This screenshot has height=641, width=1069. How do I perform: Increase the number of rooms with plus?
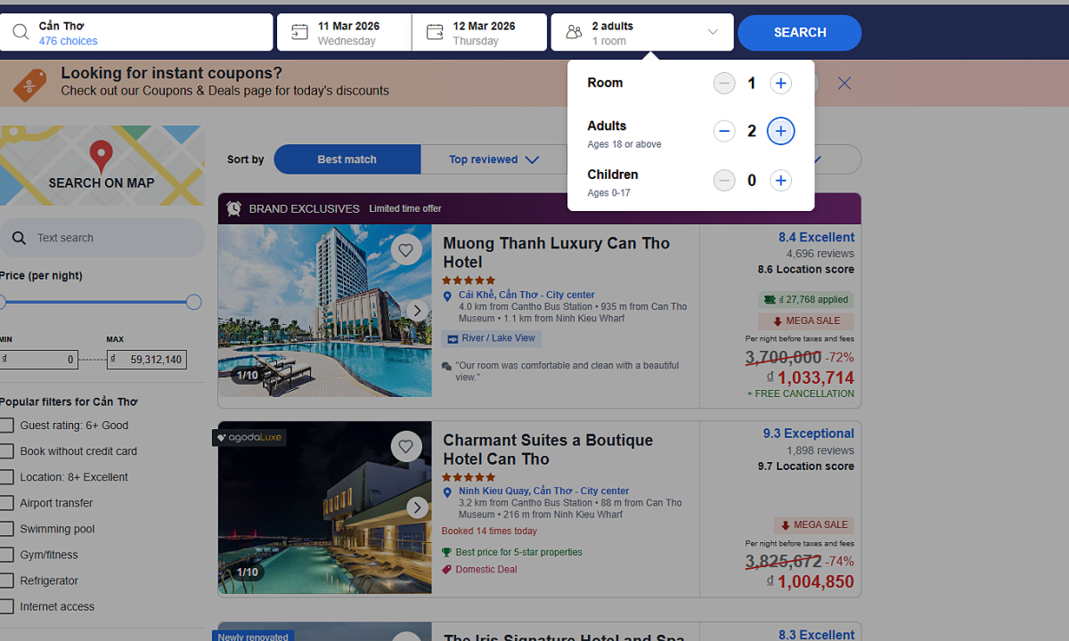[780, 84]
